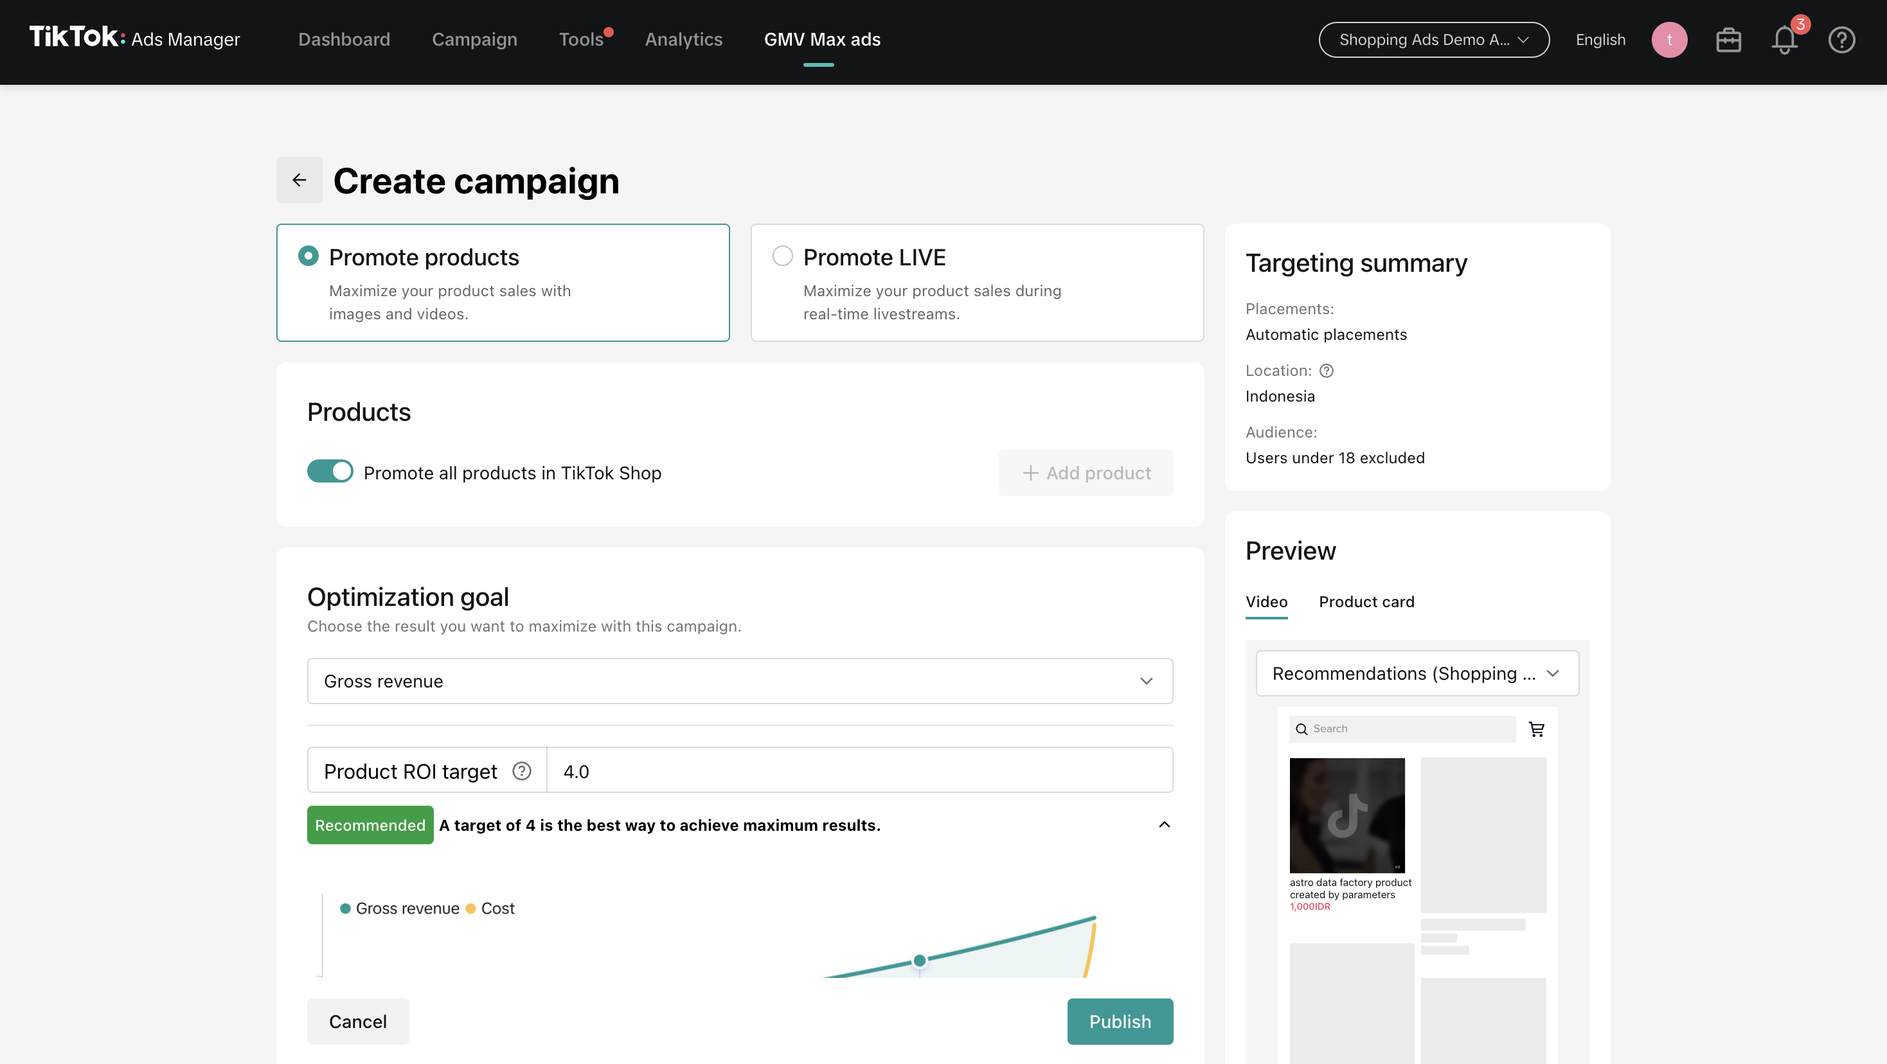The height and width of the screenshot is (1064, 1887).
Task: Click the Location info tooltip icon
Action: (x=1326, y=371)
